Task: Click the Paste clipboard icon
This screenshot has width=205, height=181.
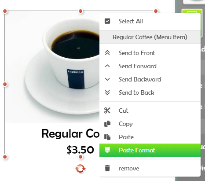Action: [x=107, y=137]
